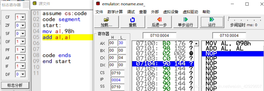This screenshot has width=264, height=91.
Task: Select memory row 07106: 90 144
Action: [x=163, y=74]
